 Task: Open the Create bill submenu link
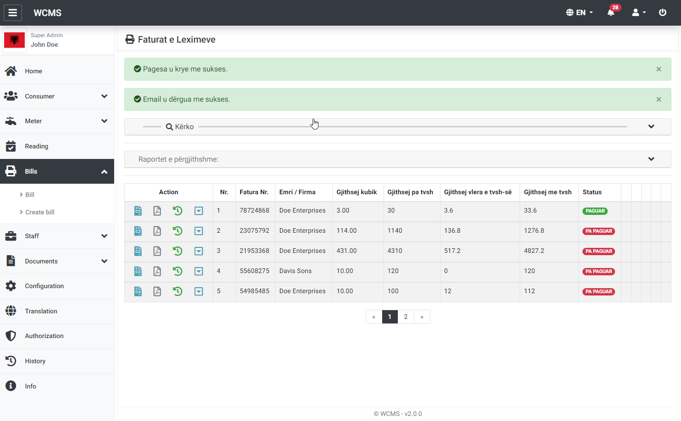coord(39,212)
